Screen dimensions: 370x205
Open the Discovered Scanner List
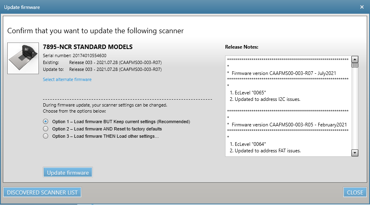click(42, 192)
